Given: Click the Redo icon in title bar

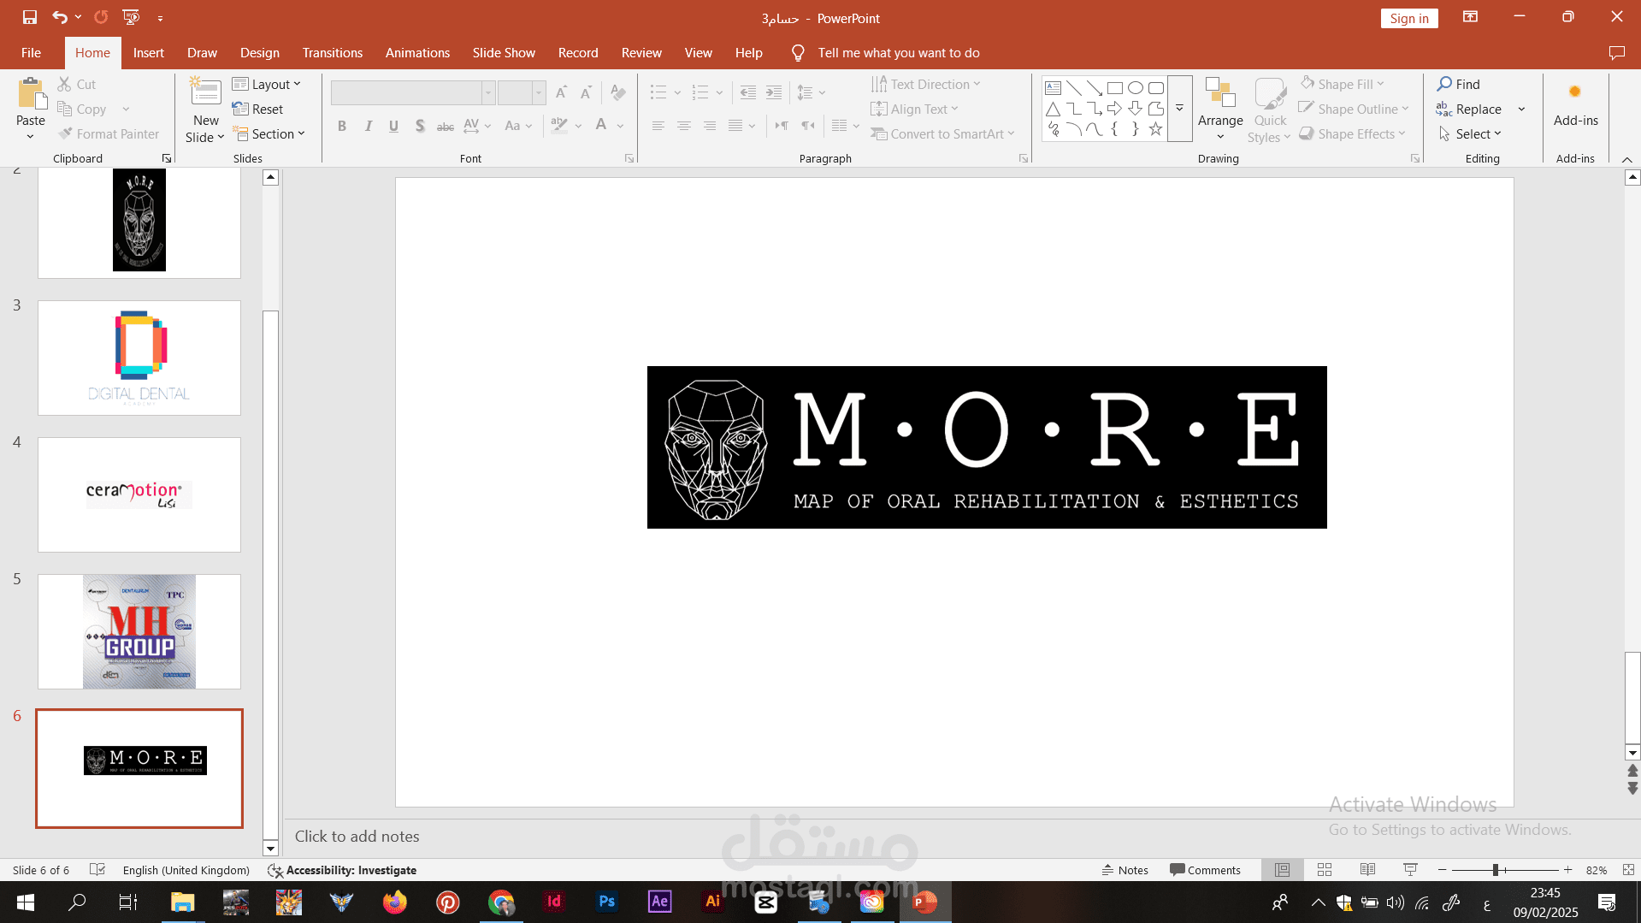Looking at the screenshot, I should pyautogui.click(x=101, y=17).
